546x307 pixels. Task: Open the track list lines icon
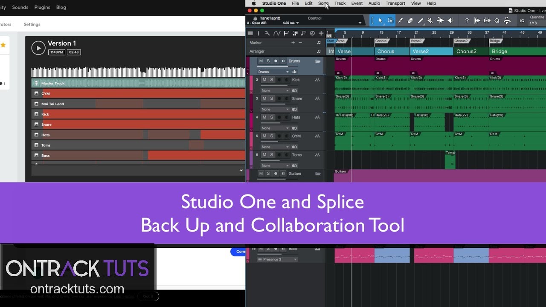250,33
